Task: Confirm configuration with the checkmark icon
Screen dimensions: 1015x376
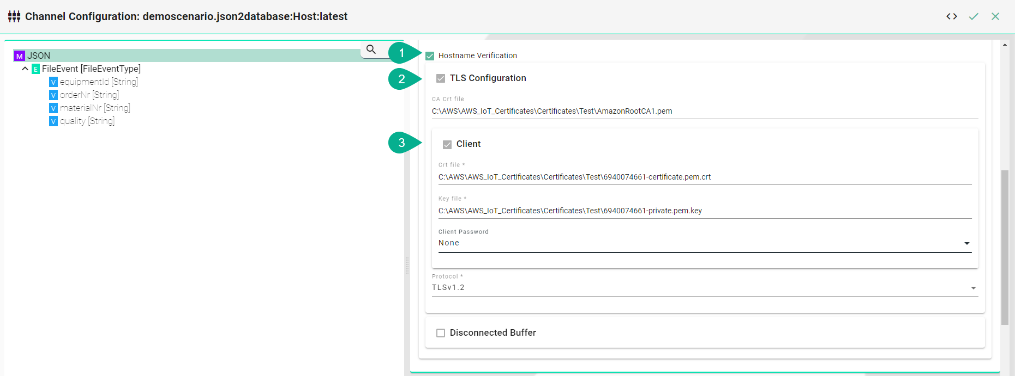Action: tap(974, 16)
